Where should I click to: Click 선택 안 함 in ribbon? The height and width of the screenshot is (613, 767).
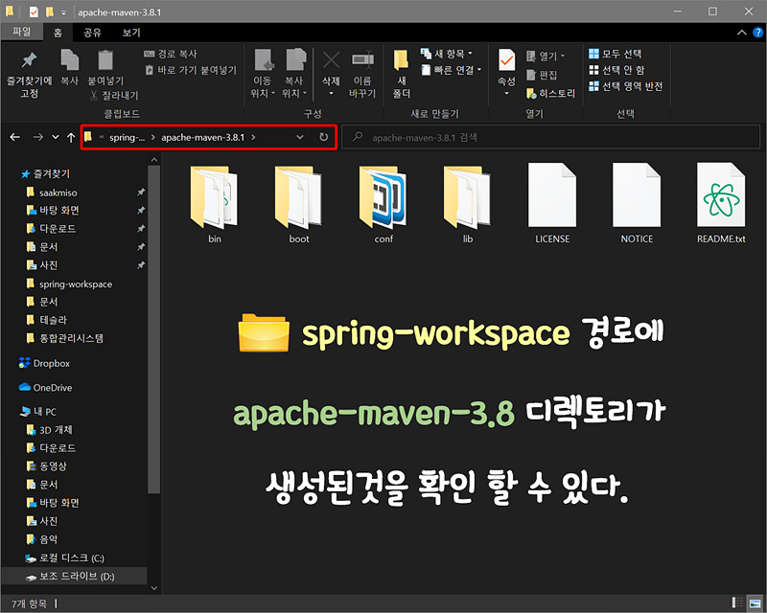pyautogui.click(x=616, y=70)
